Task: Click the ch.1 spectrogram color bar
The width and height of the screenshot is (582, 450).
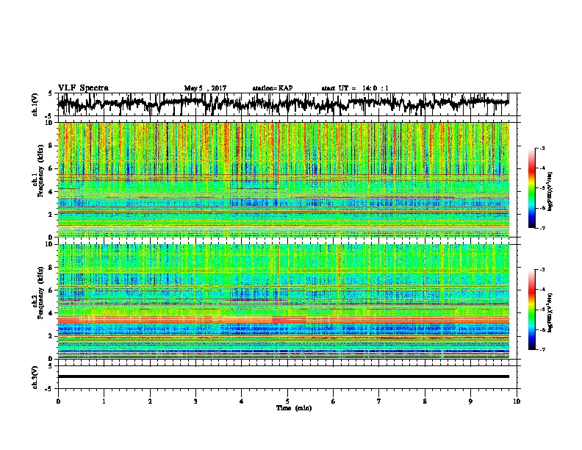Action: point(532,188)
